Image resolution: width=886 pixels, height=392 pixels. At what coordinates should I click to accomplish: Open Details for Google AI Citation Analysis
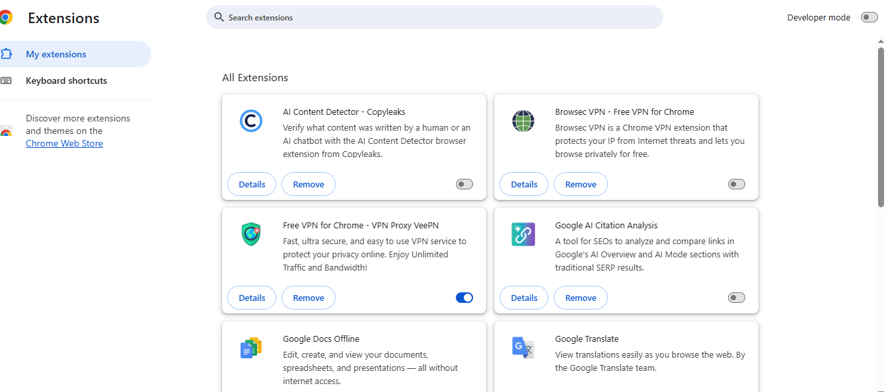coord(524,298)
